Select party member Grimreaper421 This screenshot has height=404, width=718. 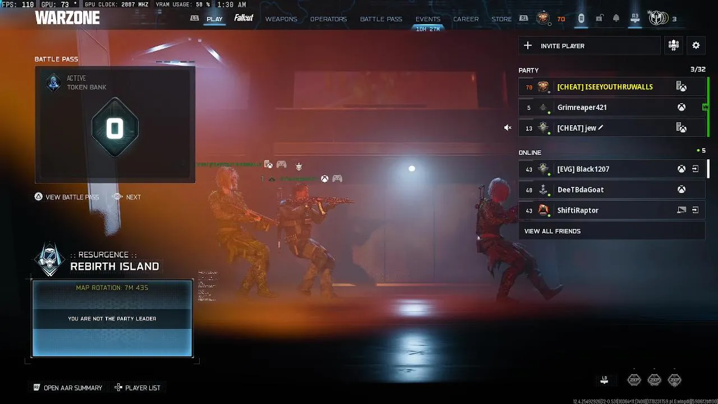612,107
